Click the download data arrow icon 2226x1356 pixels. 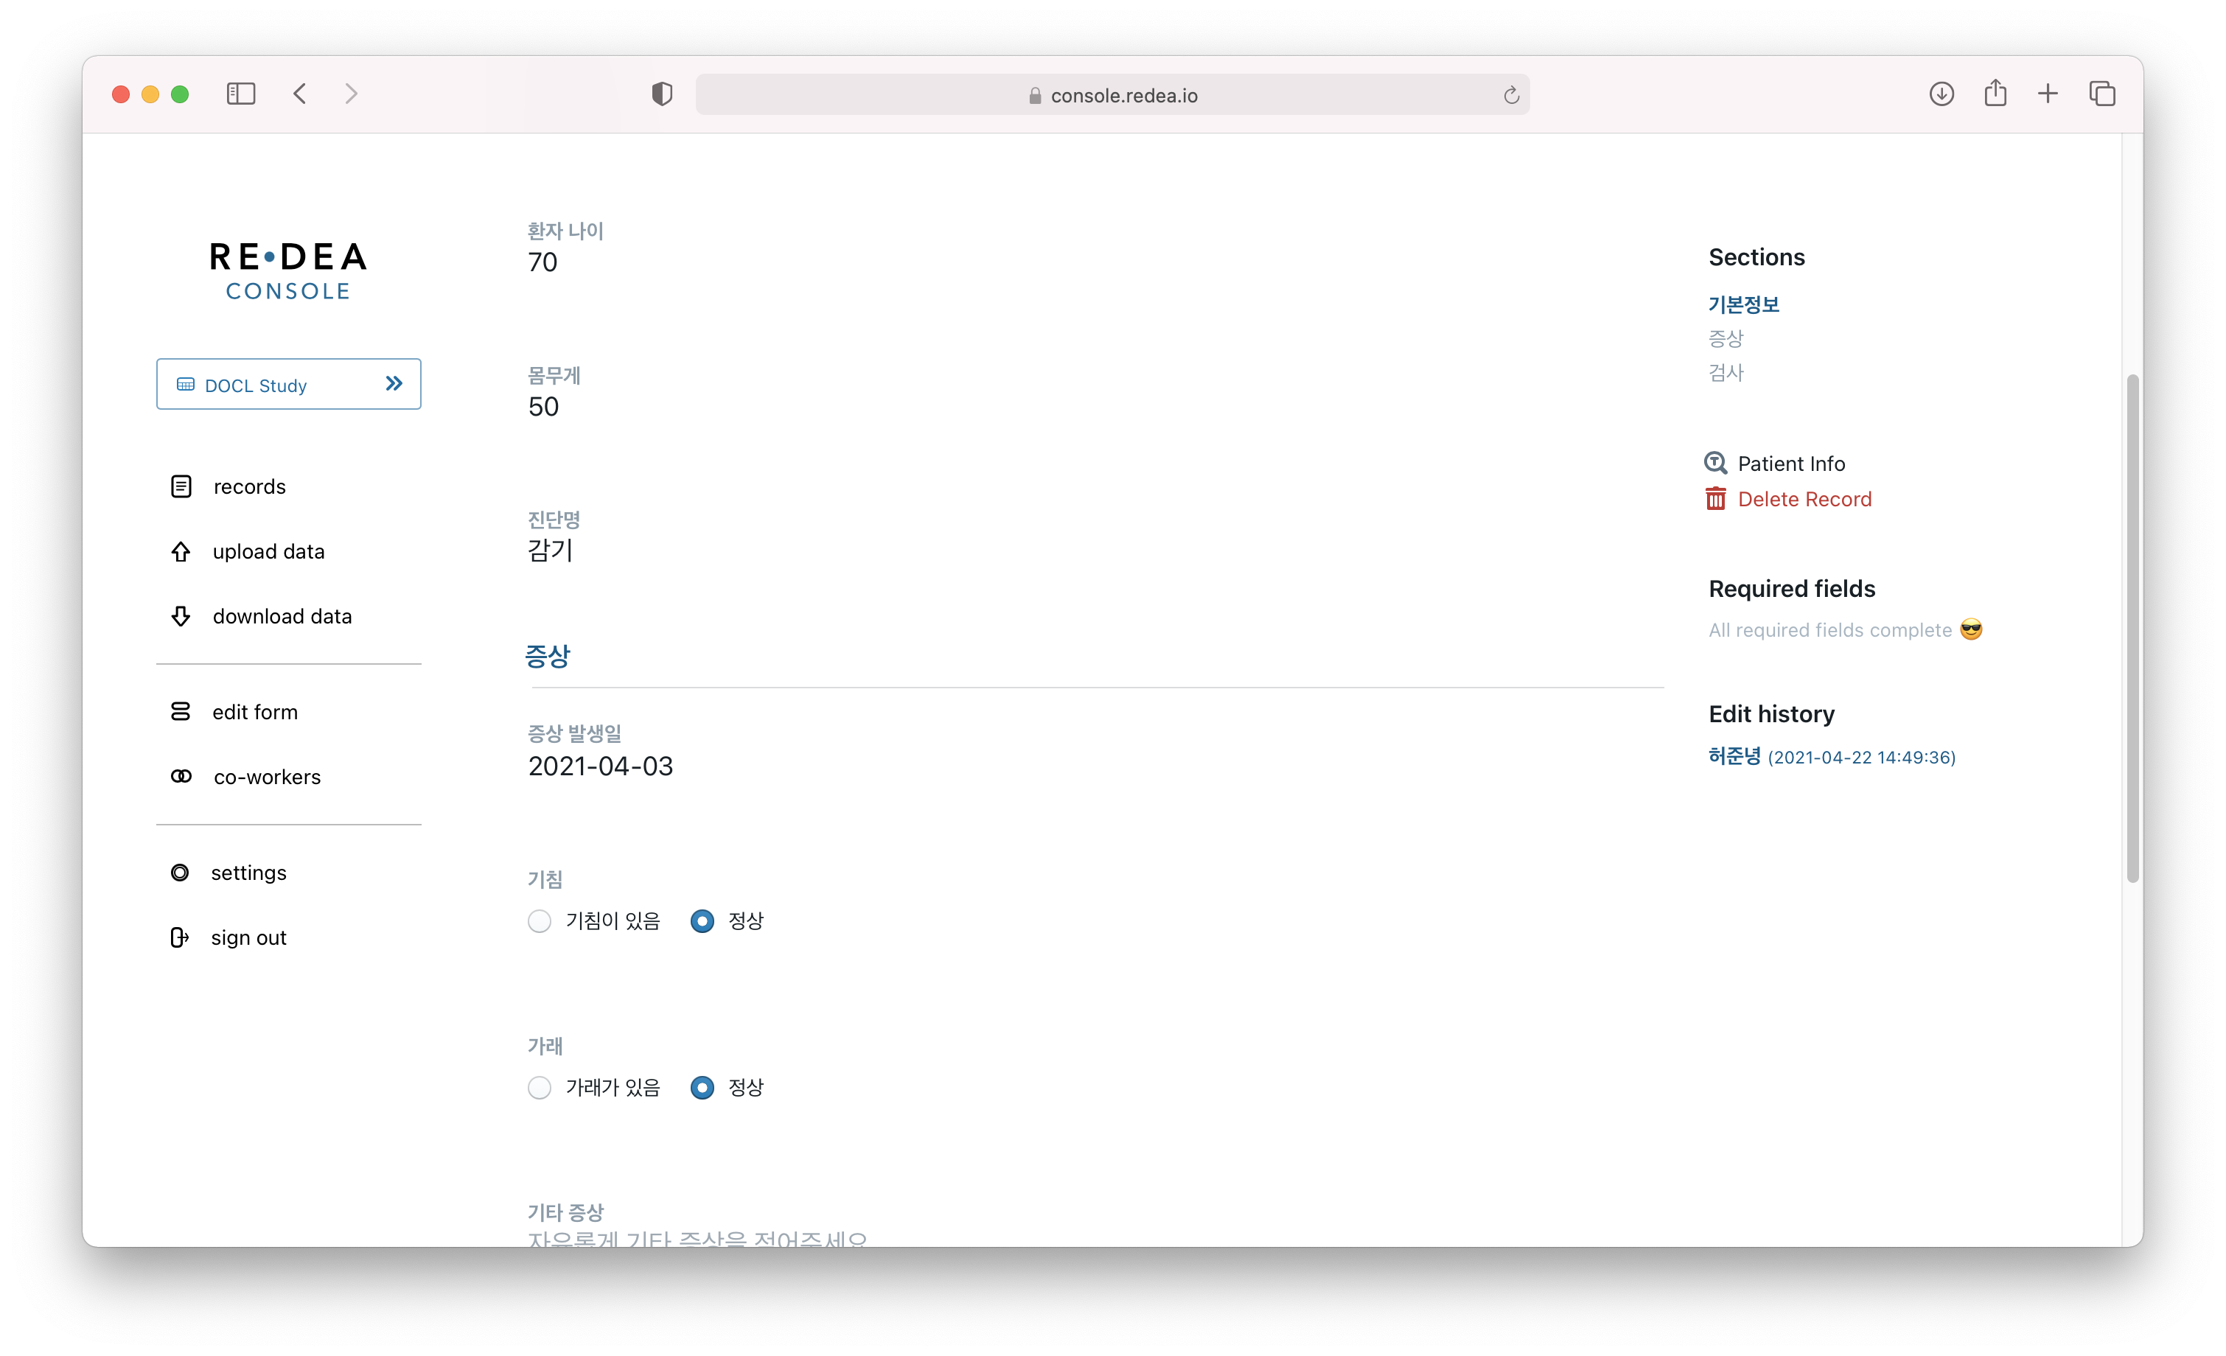click(181, 616)
